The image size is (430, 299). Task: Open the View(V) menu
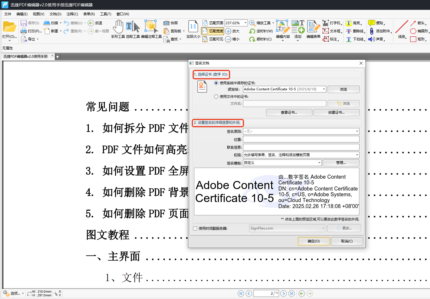[x=38, y=14]
